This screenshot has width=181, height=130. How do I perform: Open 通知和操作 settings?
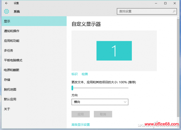[34, 31]
